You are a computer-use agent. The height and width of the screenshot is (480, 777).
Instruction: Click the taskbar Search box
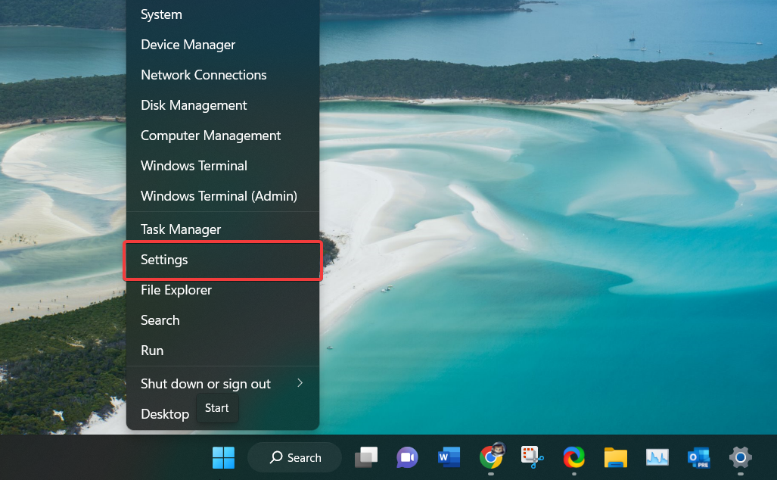point(295,457)
